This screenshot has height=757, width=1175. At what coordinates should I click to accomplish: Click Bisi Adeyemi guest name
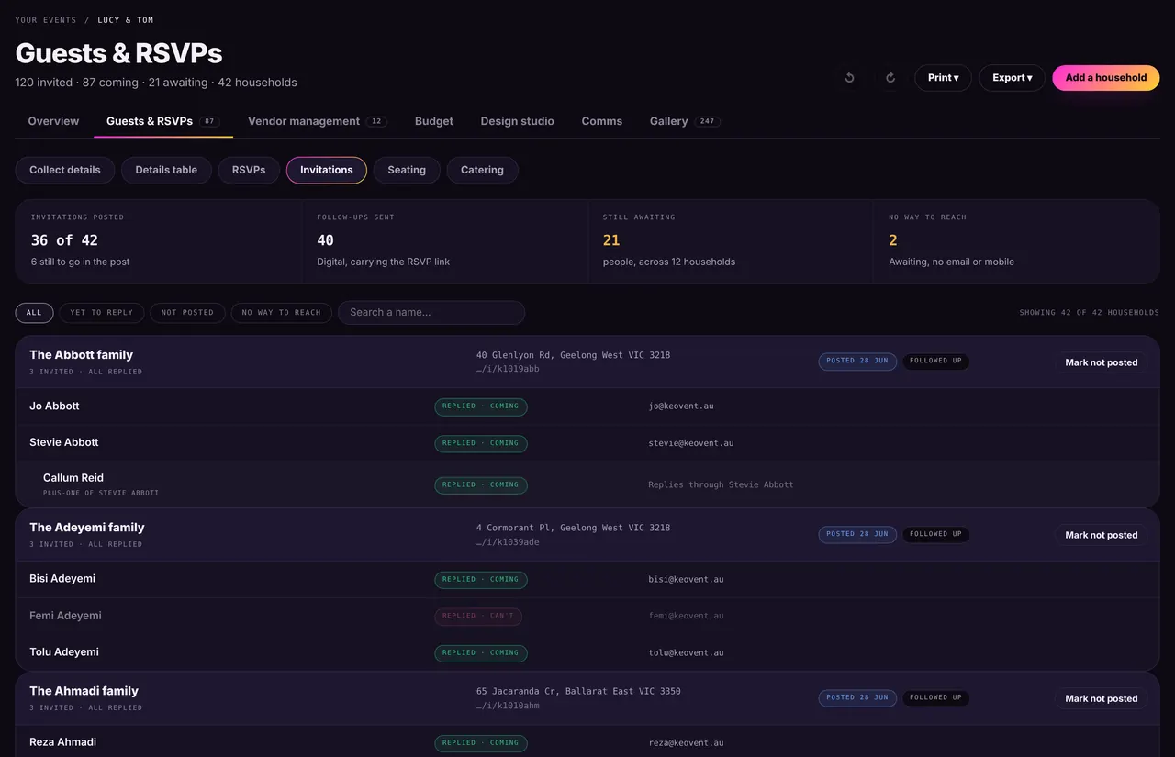[x=62, y=579]
